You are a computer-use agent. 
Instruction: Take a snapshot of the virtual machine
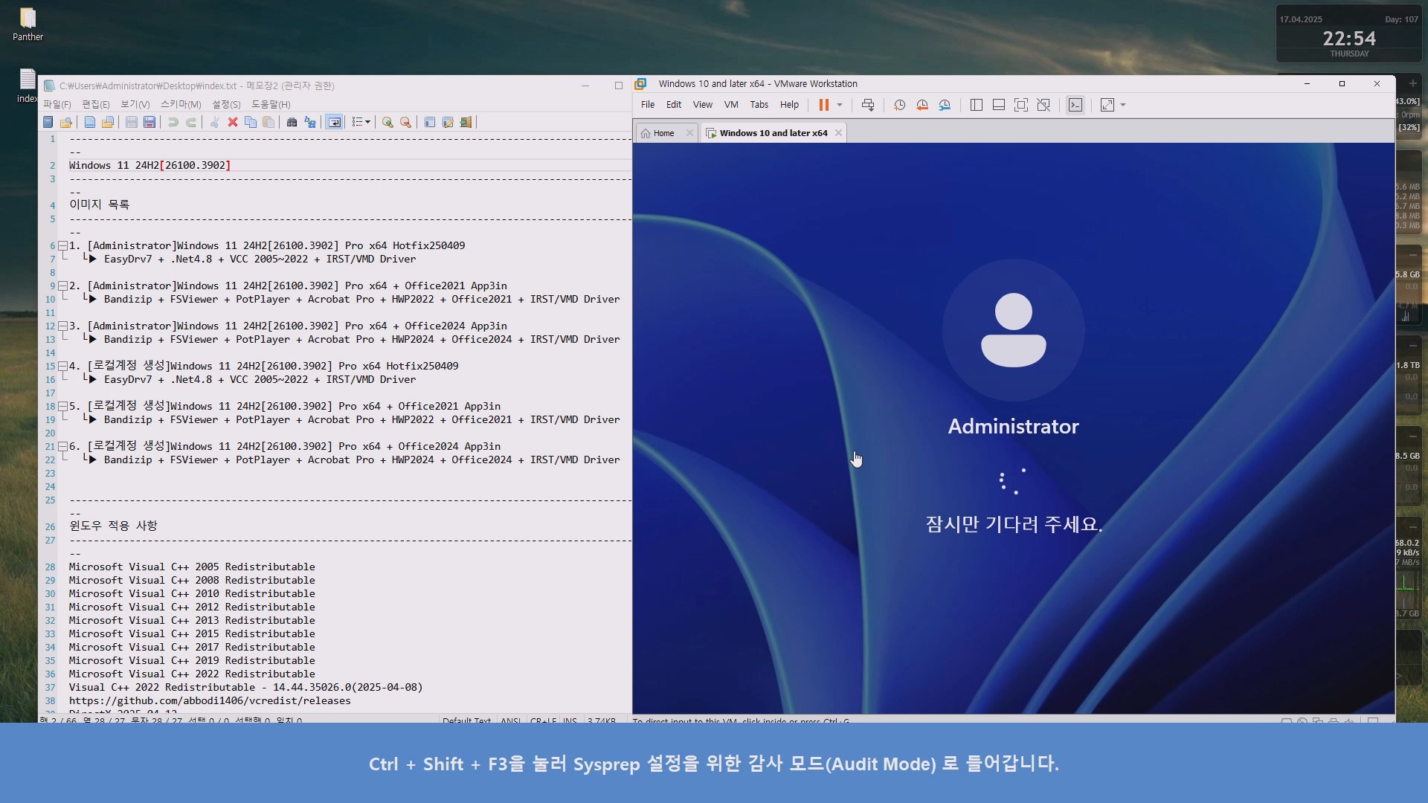pyautogui.click(x=899, y=105)
